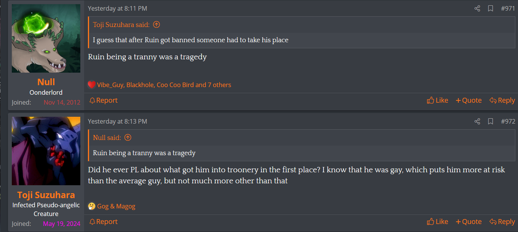Quote post #971
This screenshot has width=518, height=232.
pyautogui.click(x=469, y=100)
